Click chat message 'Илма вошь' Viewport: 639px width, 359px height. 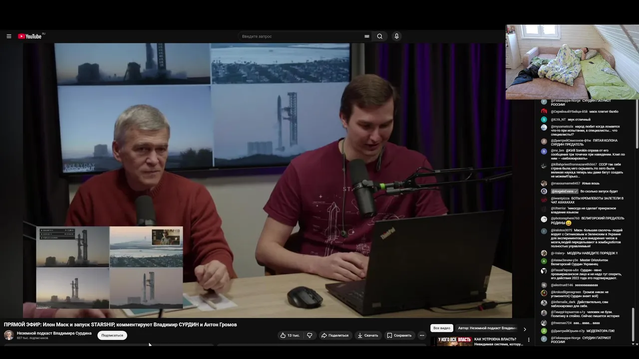[x=591, y=183]
